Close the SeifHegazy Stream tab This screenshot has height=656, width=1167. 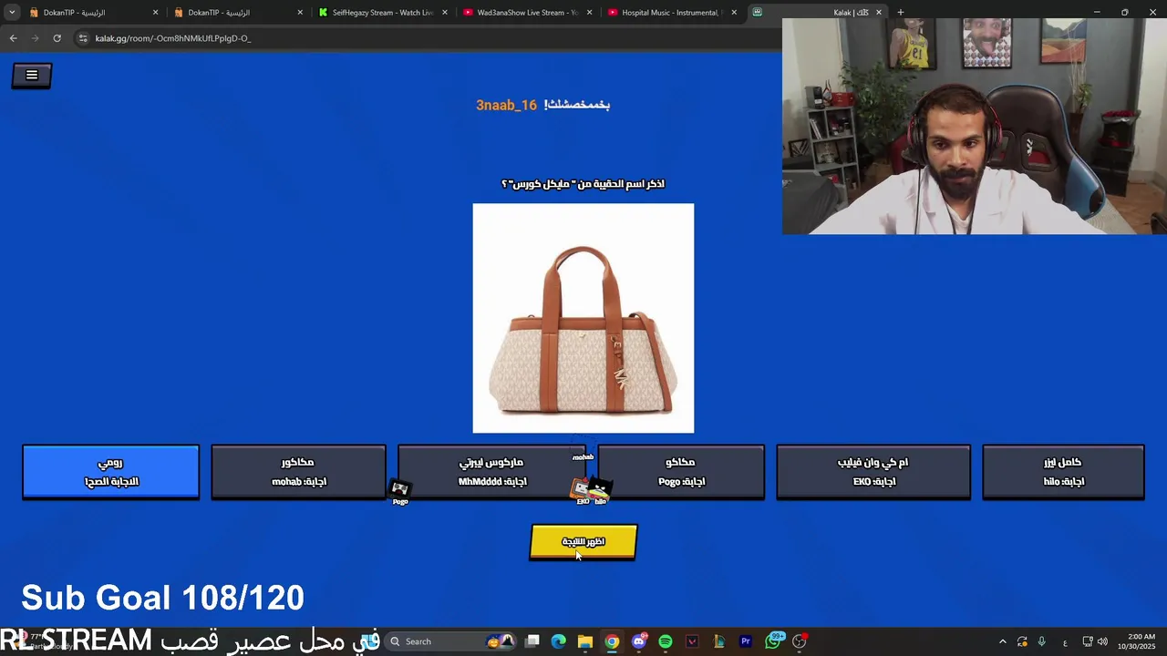(x=445, y=13)
